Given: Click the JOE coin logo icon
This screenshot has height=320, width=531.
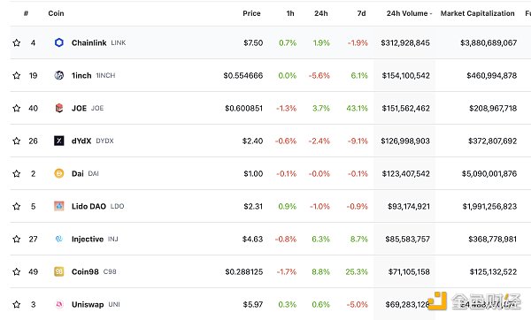Looking at the screenshot, I should pyautogui.click(x=59, y=108).
